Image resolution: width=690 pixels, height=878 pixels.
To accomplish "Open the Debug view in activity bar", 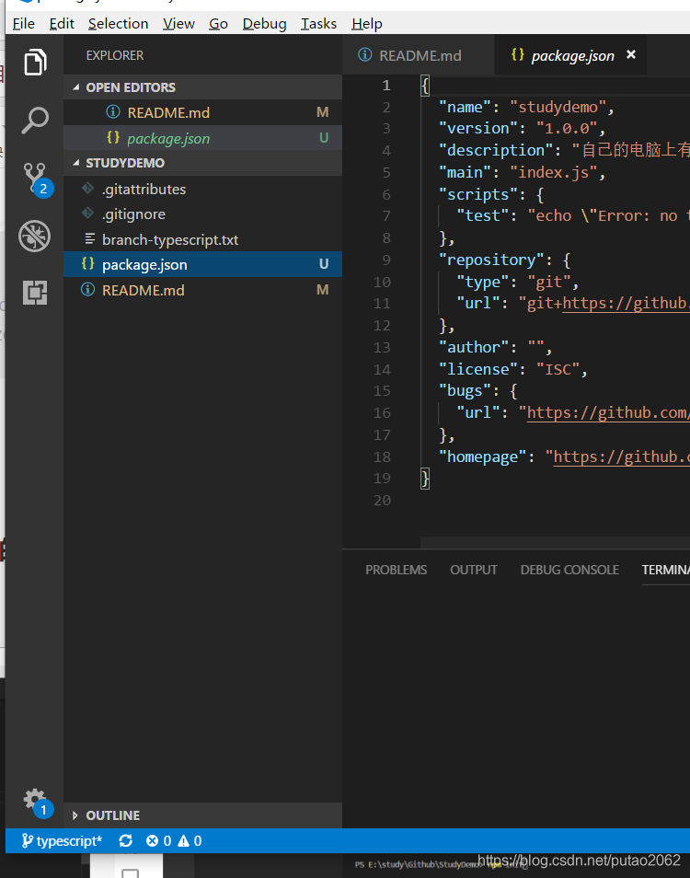I will (x=35, y=236).
